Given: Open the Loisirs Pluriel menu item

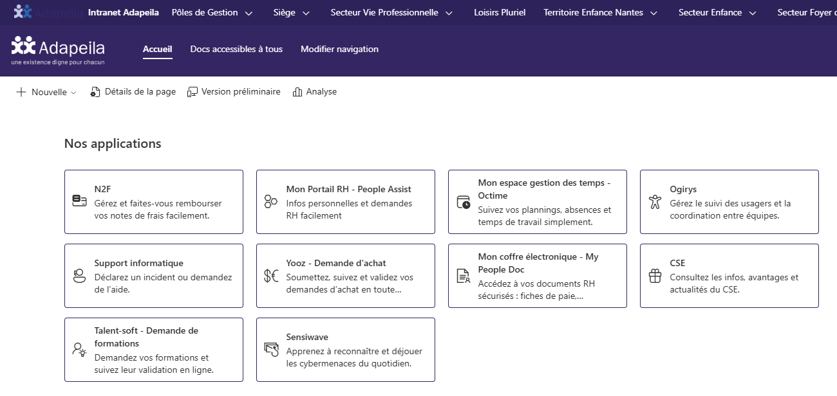Looking at the screenshot, I should [500, 12].
